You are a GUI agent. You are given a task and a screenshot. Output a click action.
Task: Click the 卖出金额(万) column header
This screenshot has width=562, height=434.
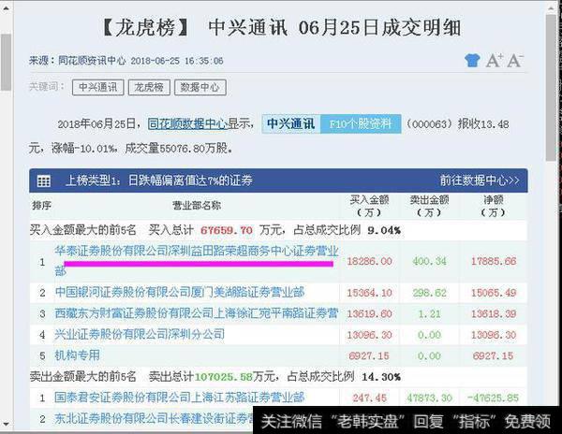(429, 206)
